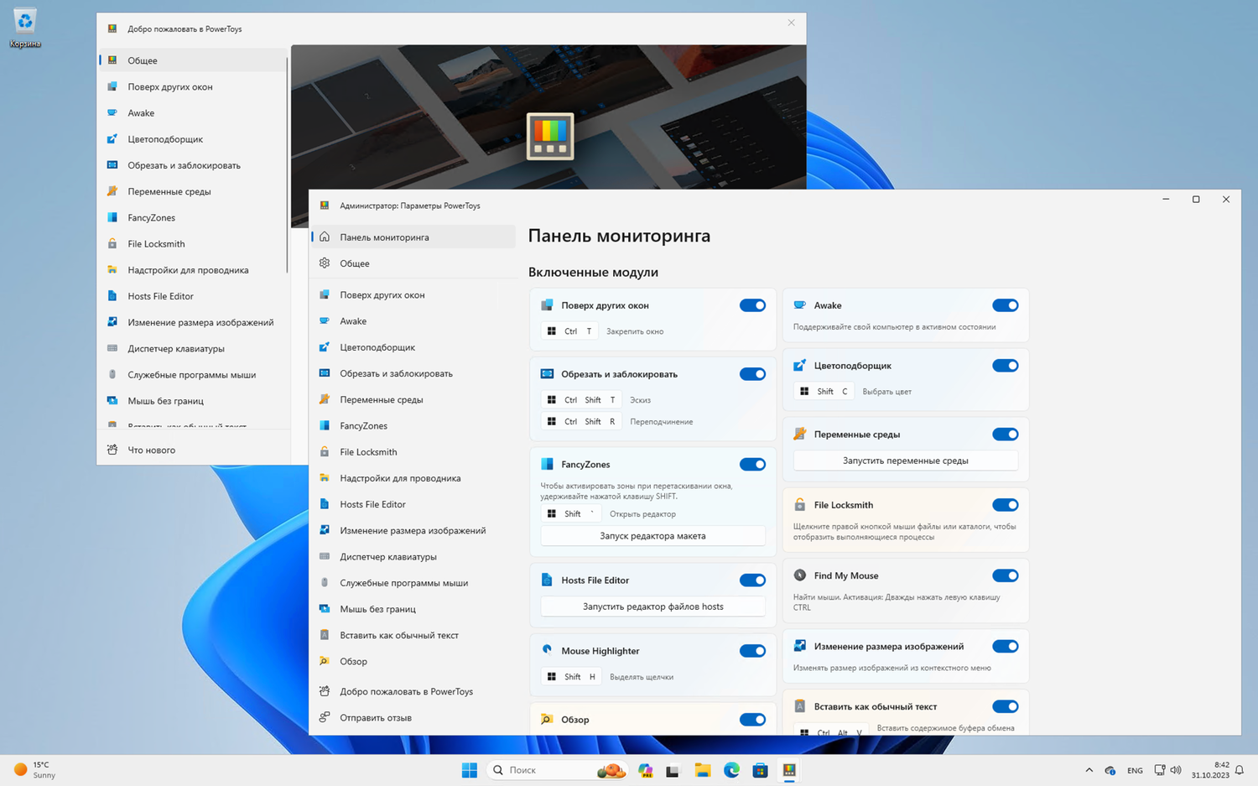Open Поверх других окон in Параметры PowerToys sidebar
Viewport: 1258px width, 786px height.
coord(414,294)
